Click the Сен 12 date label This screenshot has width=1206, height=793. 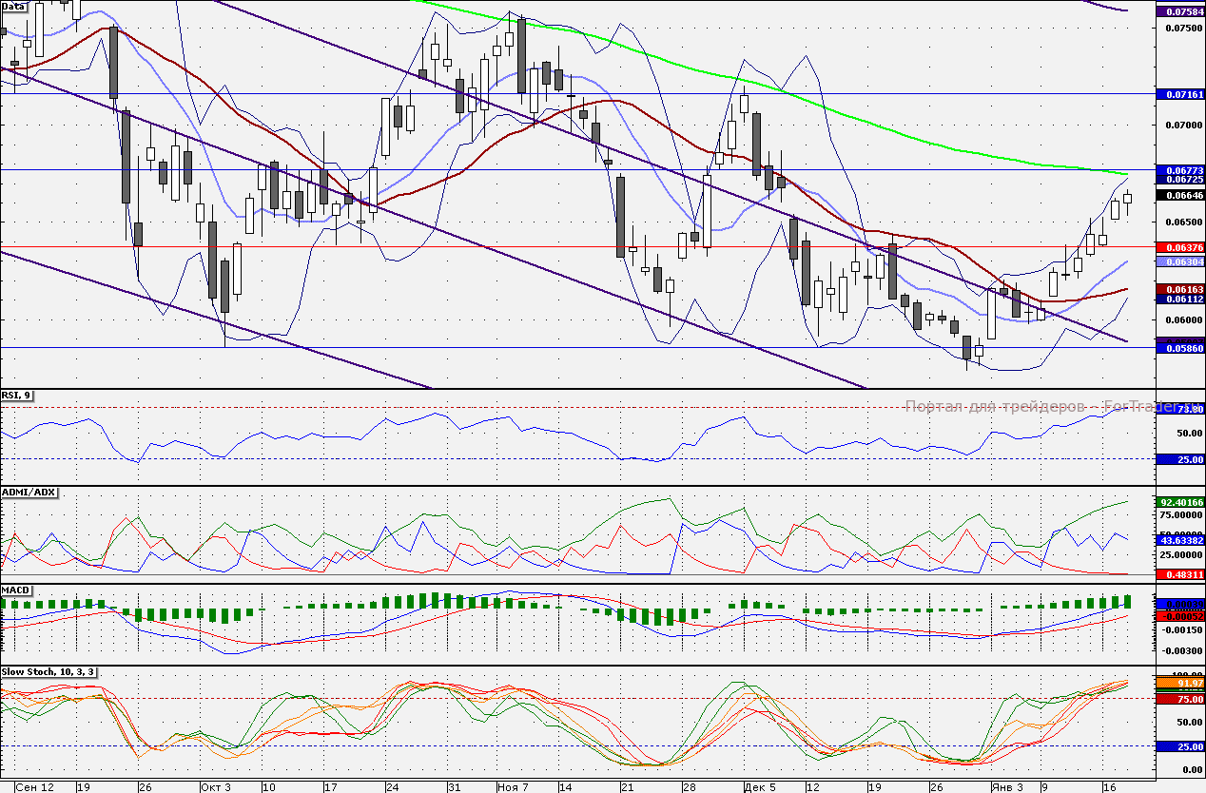[x=35, y=787]
